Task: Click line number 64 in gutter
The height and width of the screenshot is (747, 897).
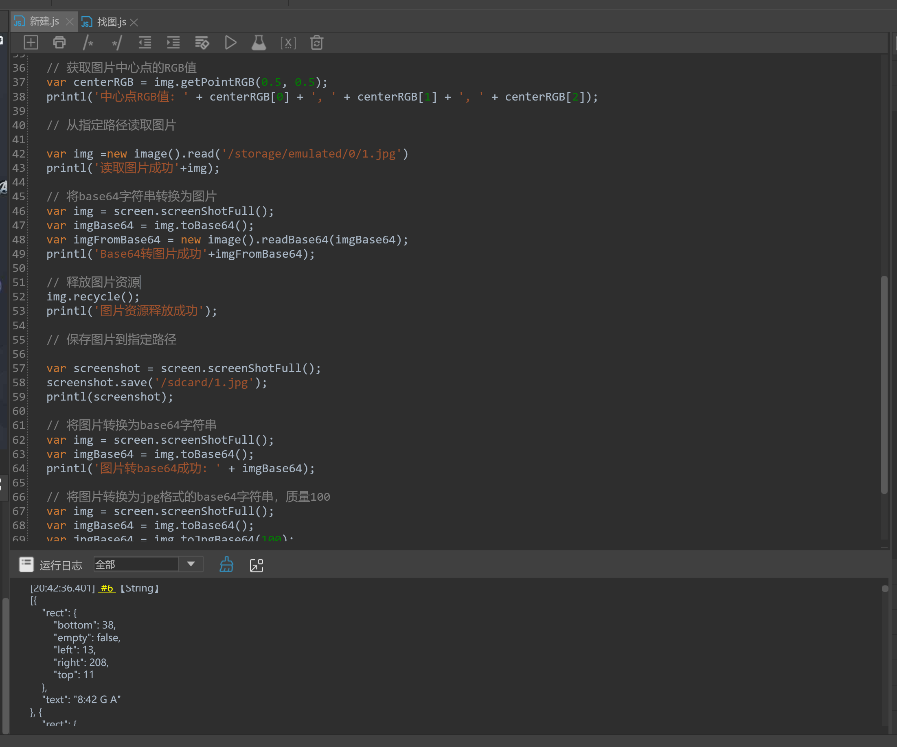Action: (x=19, y=469)
